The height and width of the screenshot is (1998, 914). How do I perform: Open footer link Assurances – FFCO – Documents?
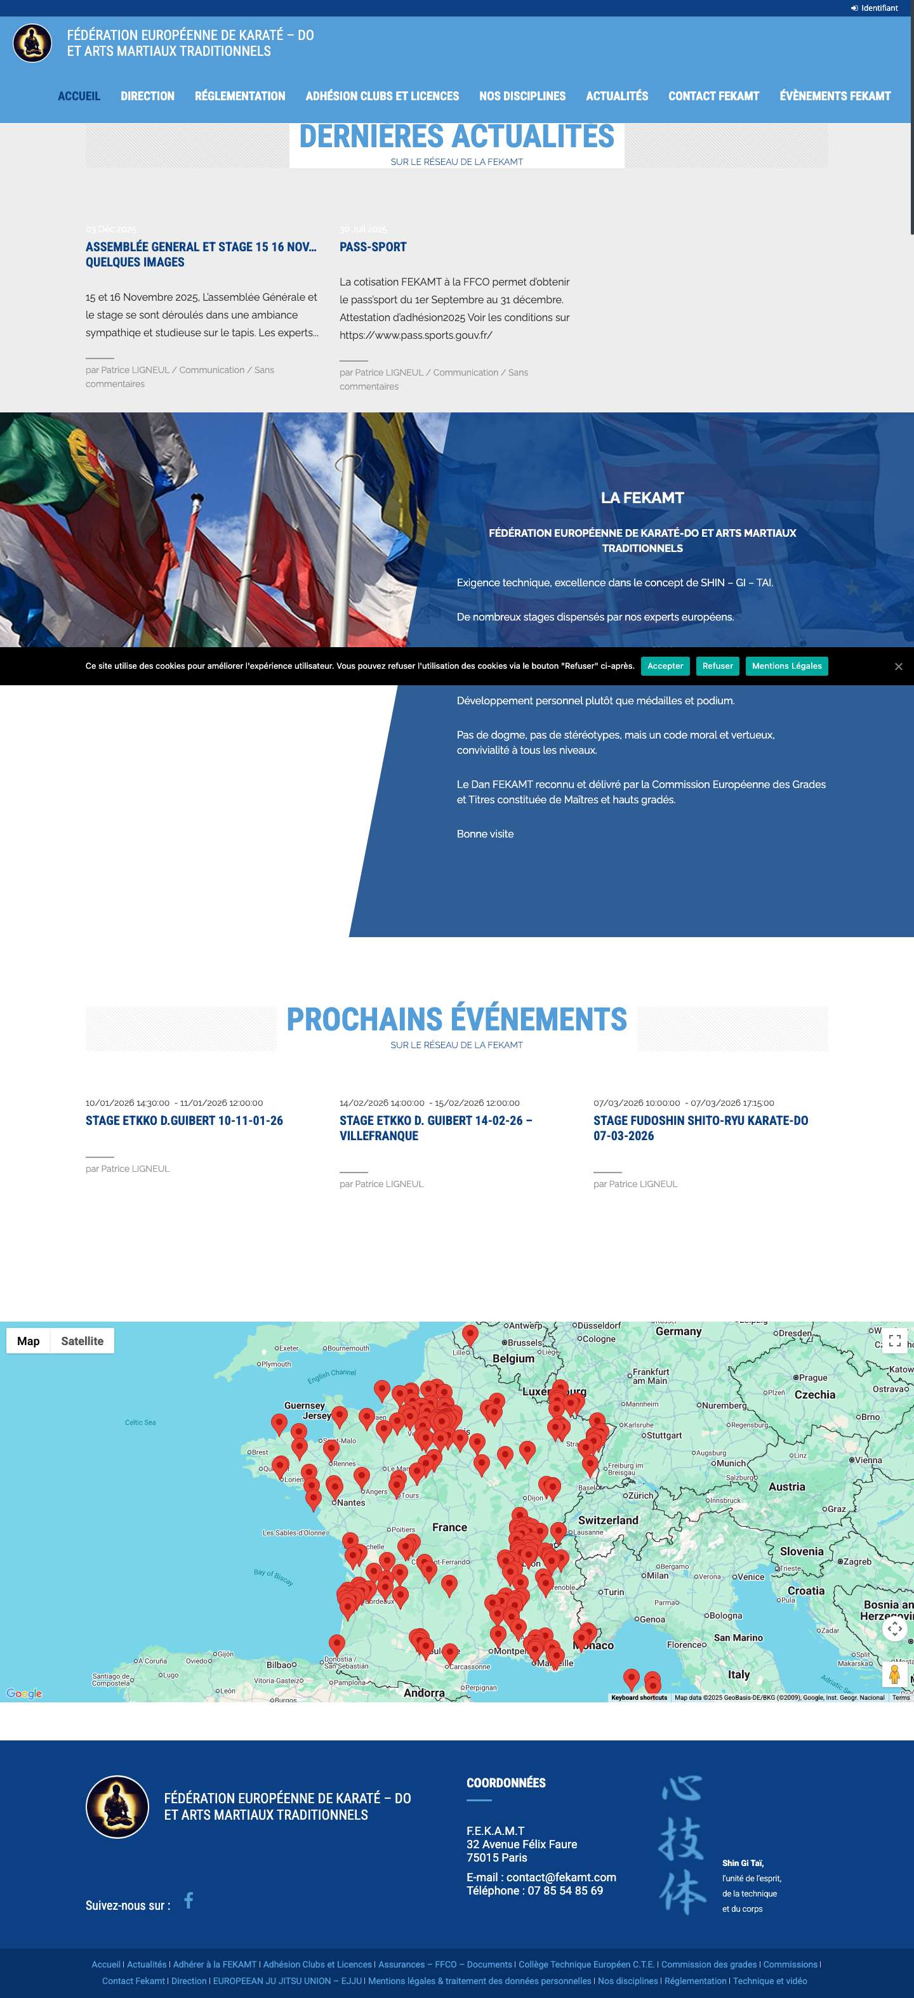(x=446, y=1964)
